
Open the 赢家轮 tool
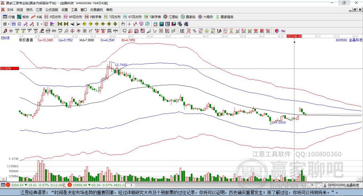188,17
